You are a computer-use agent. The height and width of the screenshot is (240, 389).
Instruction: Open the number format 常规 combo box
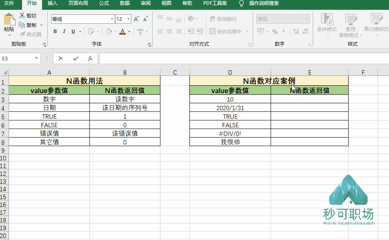point(283,19)
